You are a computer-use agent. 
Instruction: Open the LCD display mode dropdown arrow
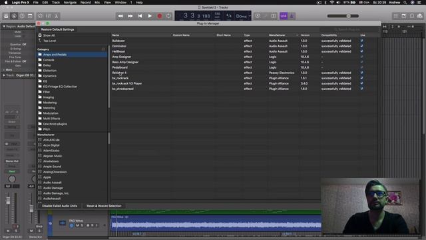pyautogui.click(x=250, y=16)
